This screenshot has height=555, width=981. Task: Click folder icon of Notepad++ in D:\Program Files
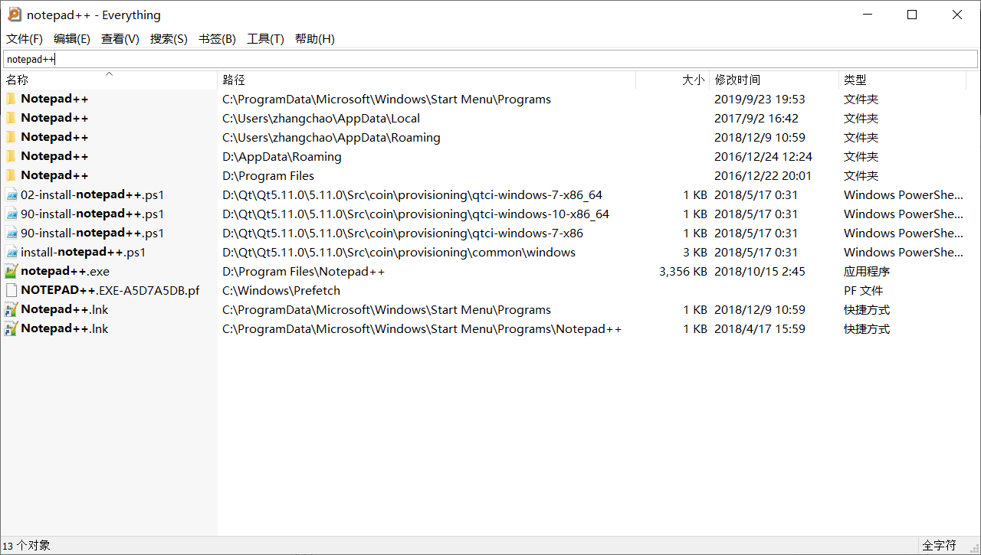tap(11, 175)
